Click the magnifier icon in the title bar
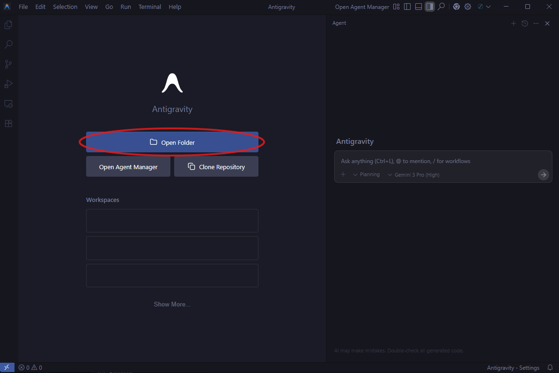The width and height of the screenshot is (559, 373). click(x=441, y=7)
